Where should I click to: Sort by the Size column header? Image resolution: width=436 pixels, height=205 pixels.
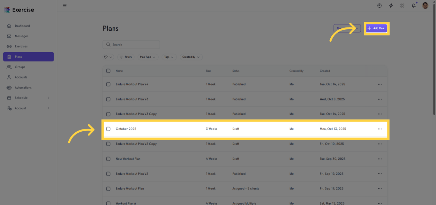point(208,71)
